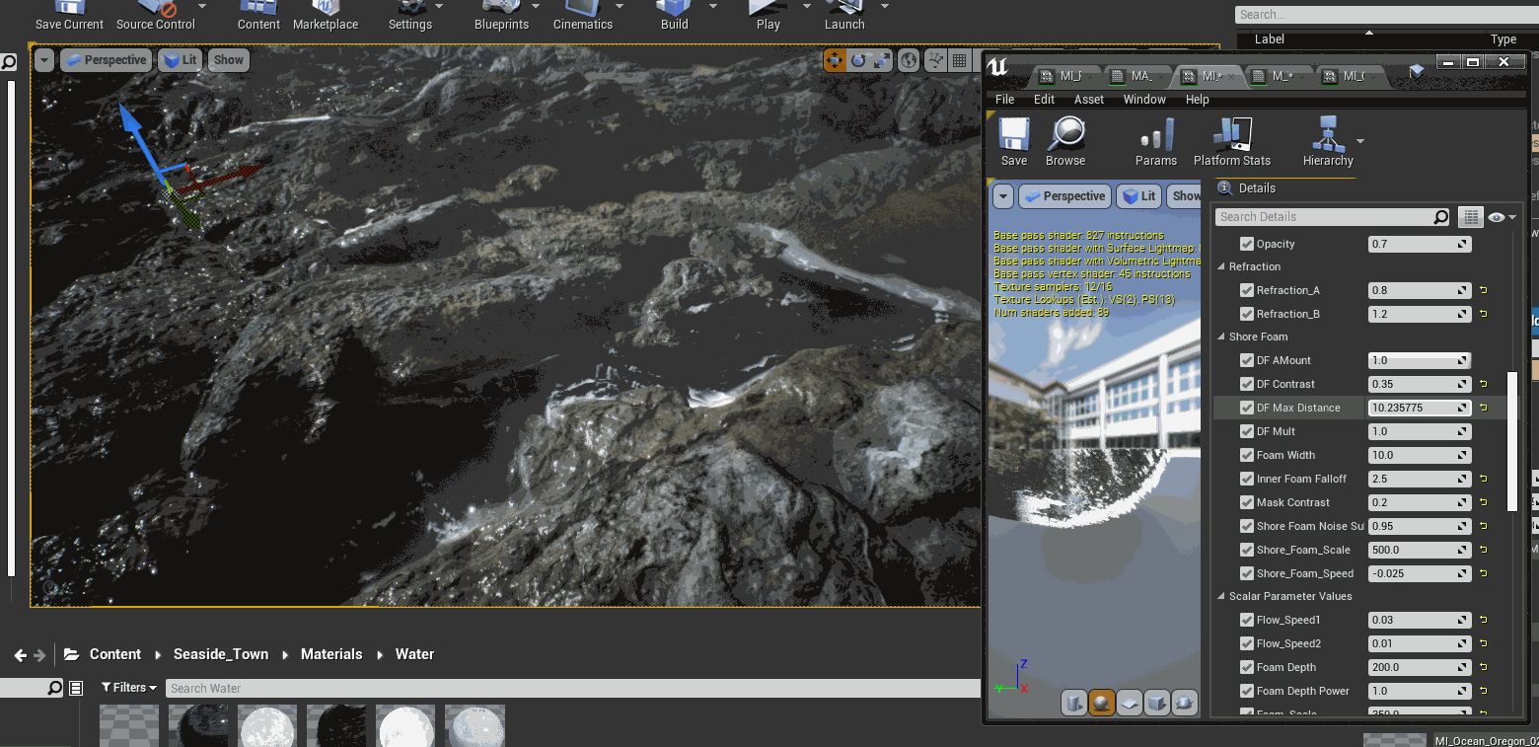Uncheck the Opacity parameter checkbox
The height and width of the screenshot is (747, 1539).
click(x=1247, y=244)
